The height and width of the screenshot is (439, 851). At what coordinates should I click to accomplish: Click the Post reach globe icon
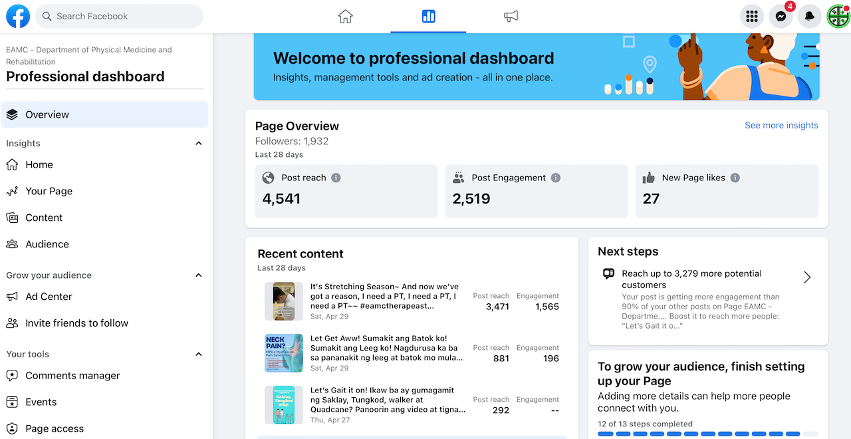click(x=269, y=178)
